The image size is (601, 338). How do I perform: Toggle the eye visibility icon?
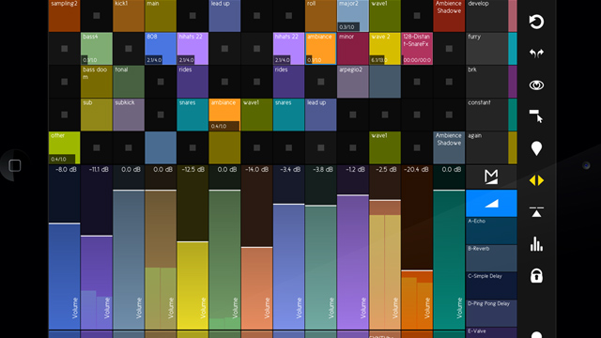click(536, 85)
